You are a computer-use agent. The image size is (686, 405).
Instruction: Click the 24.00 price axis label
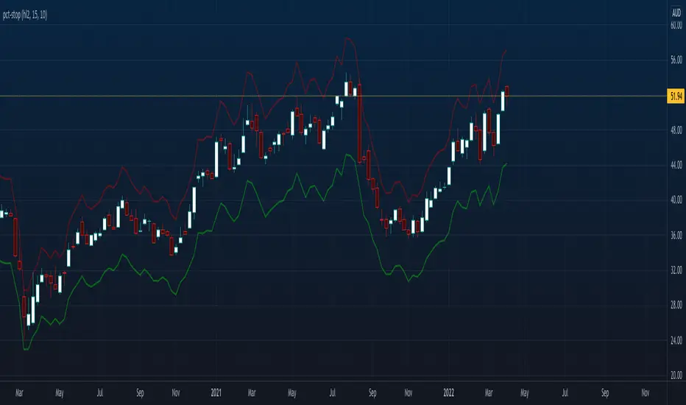click(x=676, y=340)
